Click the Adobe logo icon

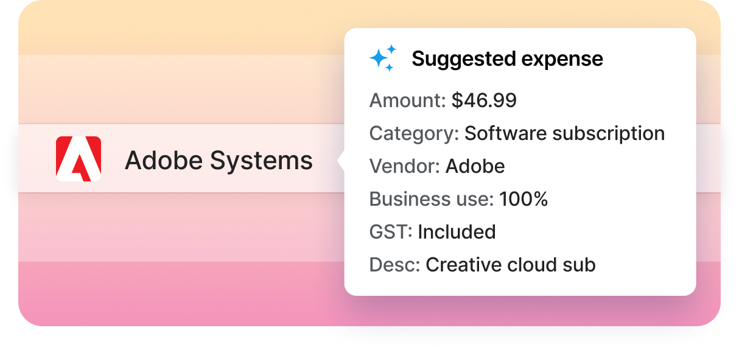[x=77, y=161]
